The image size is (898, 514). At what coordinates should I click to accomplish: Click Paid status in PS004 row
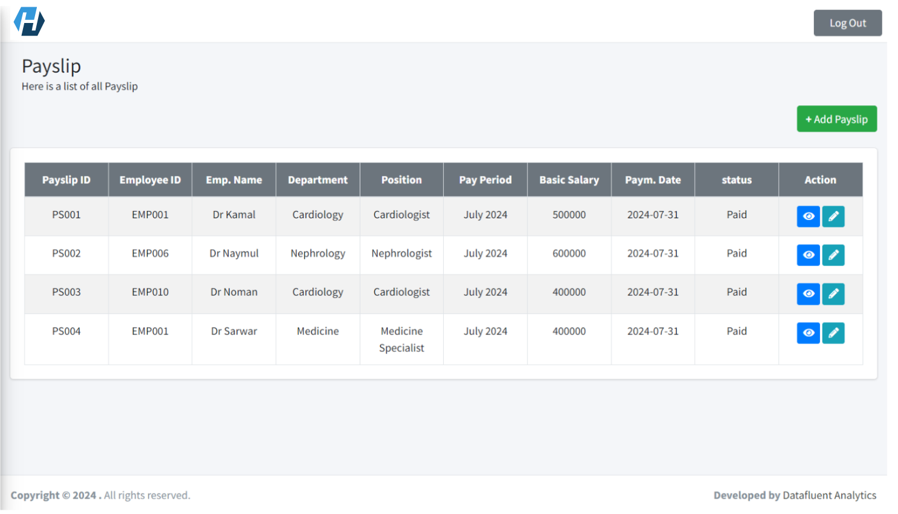[x=737, y=331]
